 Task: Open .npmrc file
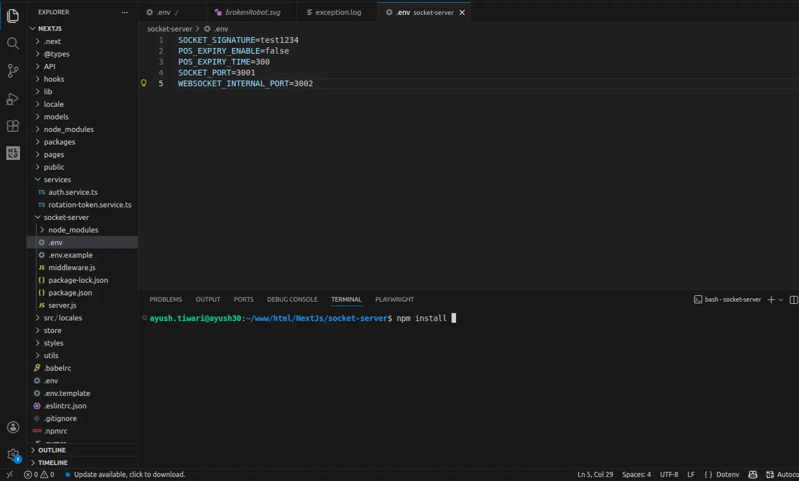tap(55, 431)
